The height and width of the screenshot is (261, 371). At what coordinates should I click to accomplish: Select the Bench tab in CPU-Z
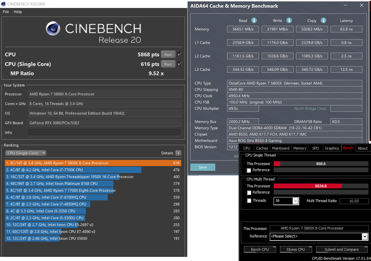[x=348, y=148]
